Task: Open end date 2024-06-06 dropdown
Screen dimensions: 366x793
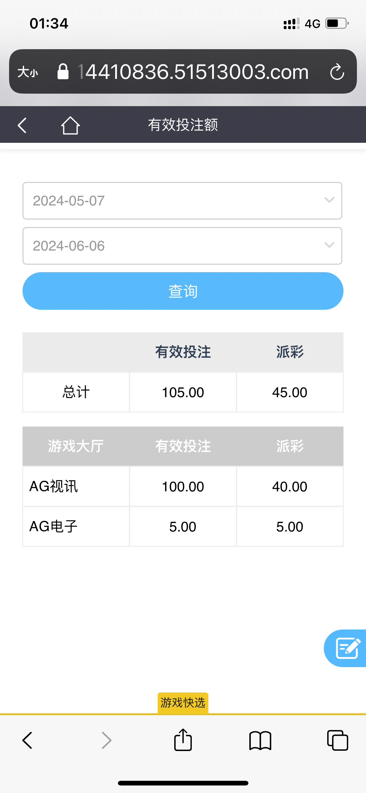Action: click(x=182, y=246)
